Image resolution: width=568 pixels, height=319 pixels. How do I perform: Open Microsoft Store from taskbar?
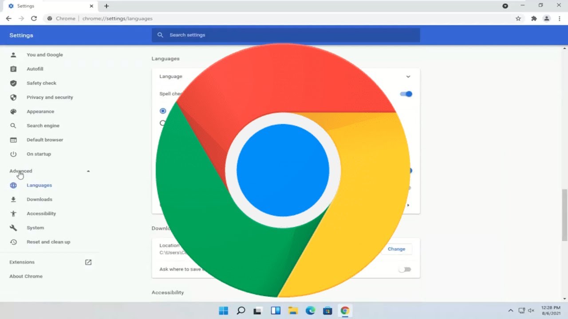(327, 311)
